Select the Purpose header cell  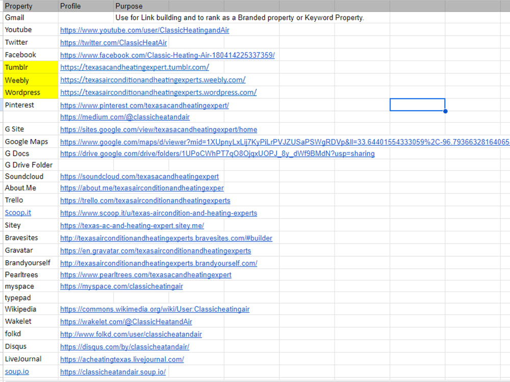coord(141,6)
